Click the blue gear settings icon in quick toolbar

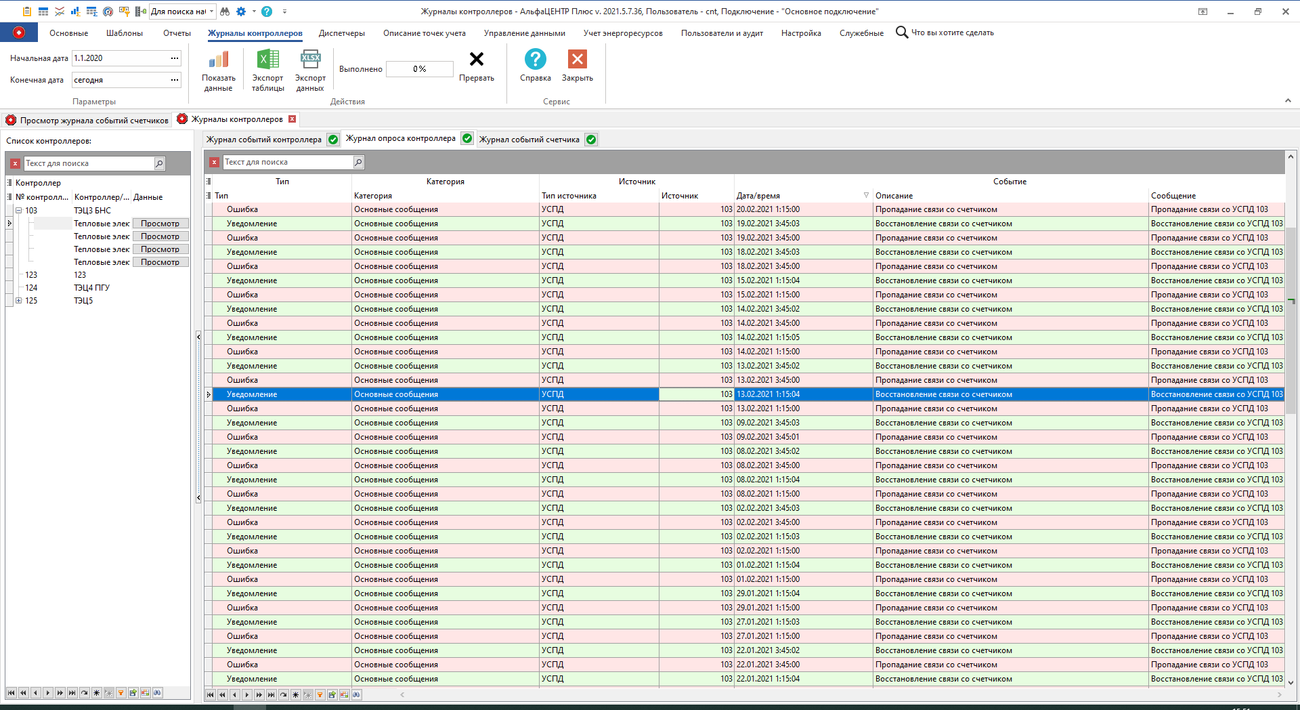(241, 12)
